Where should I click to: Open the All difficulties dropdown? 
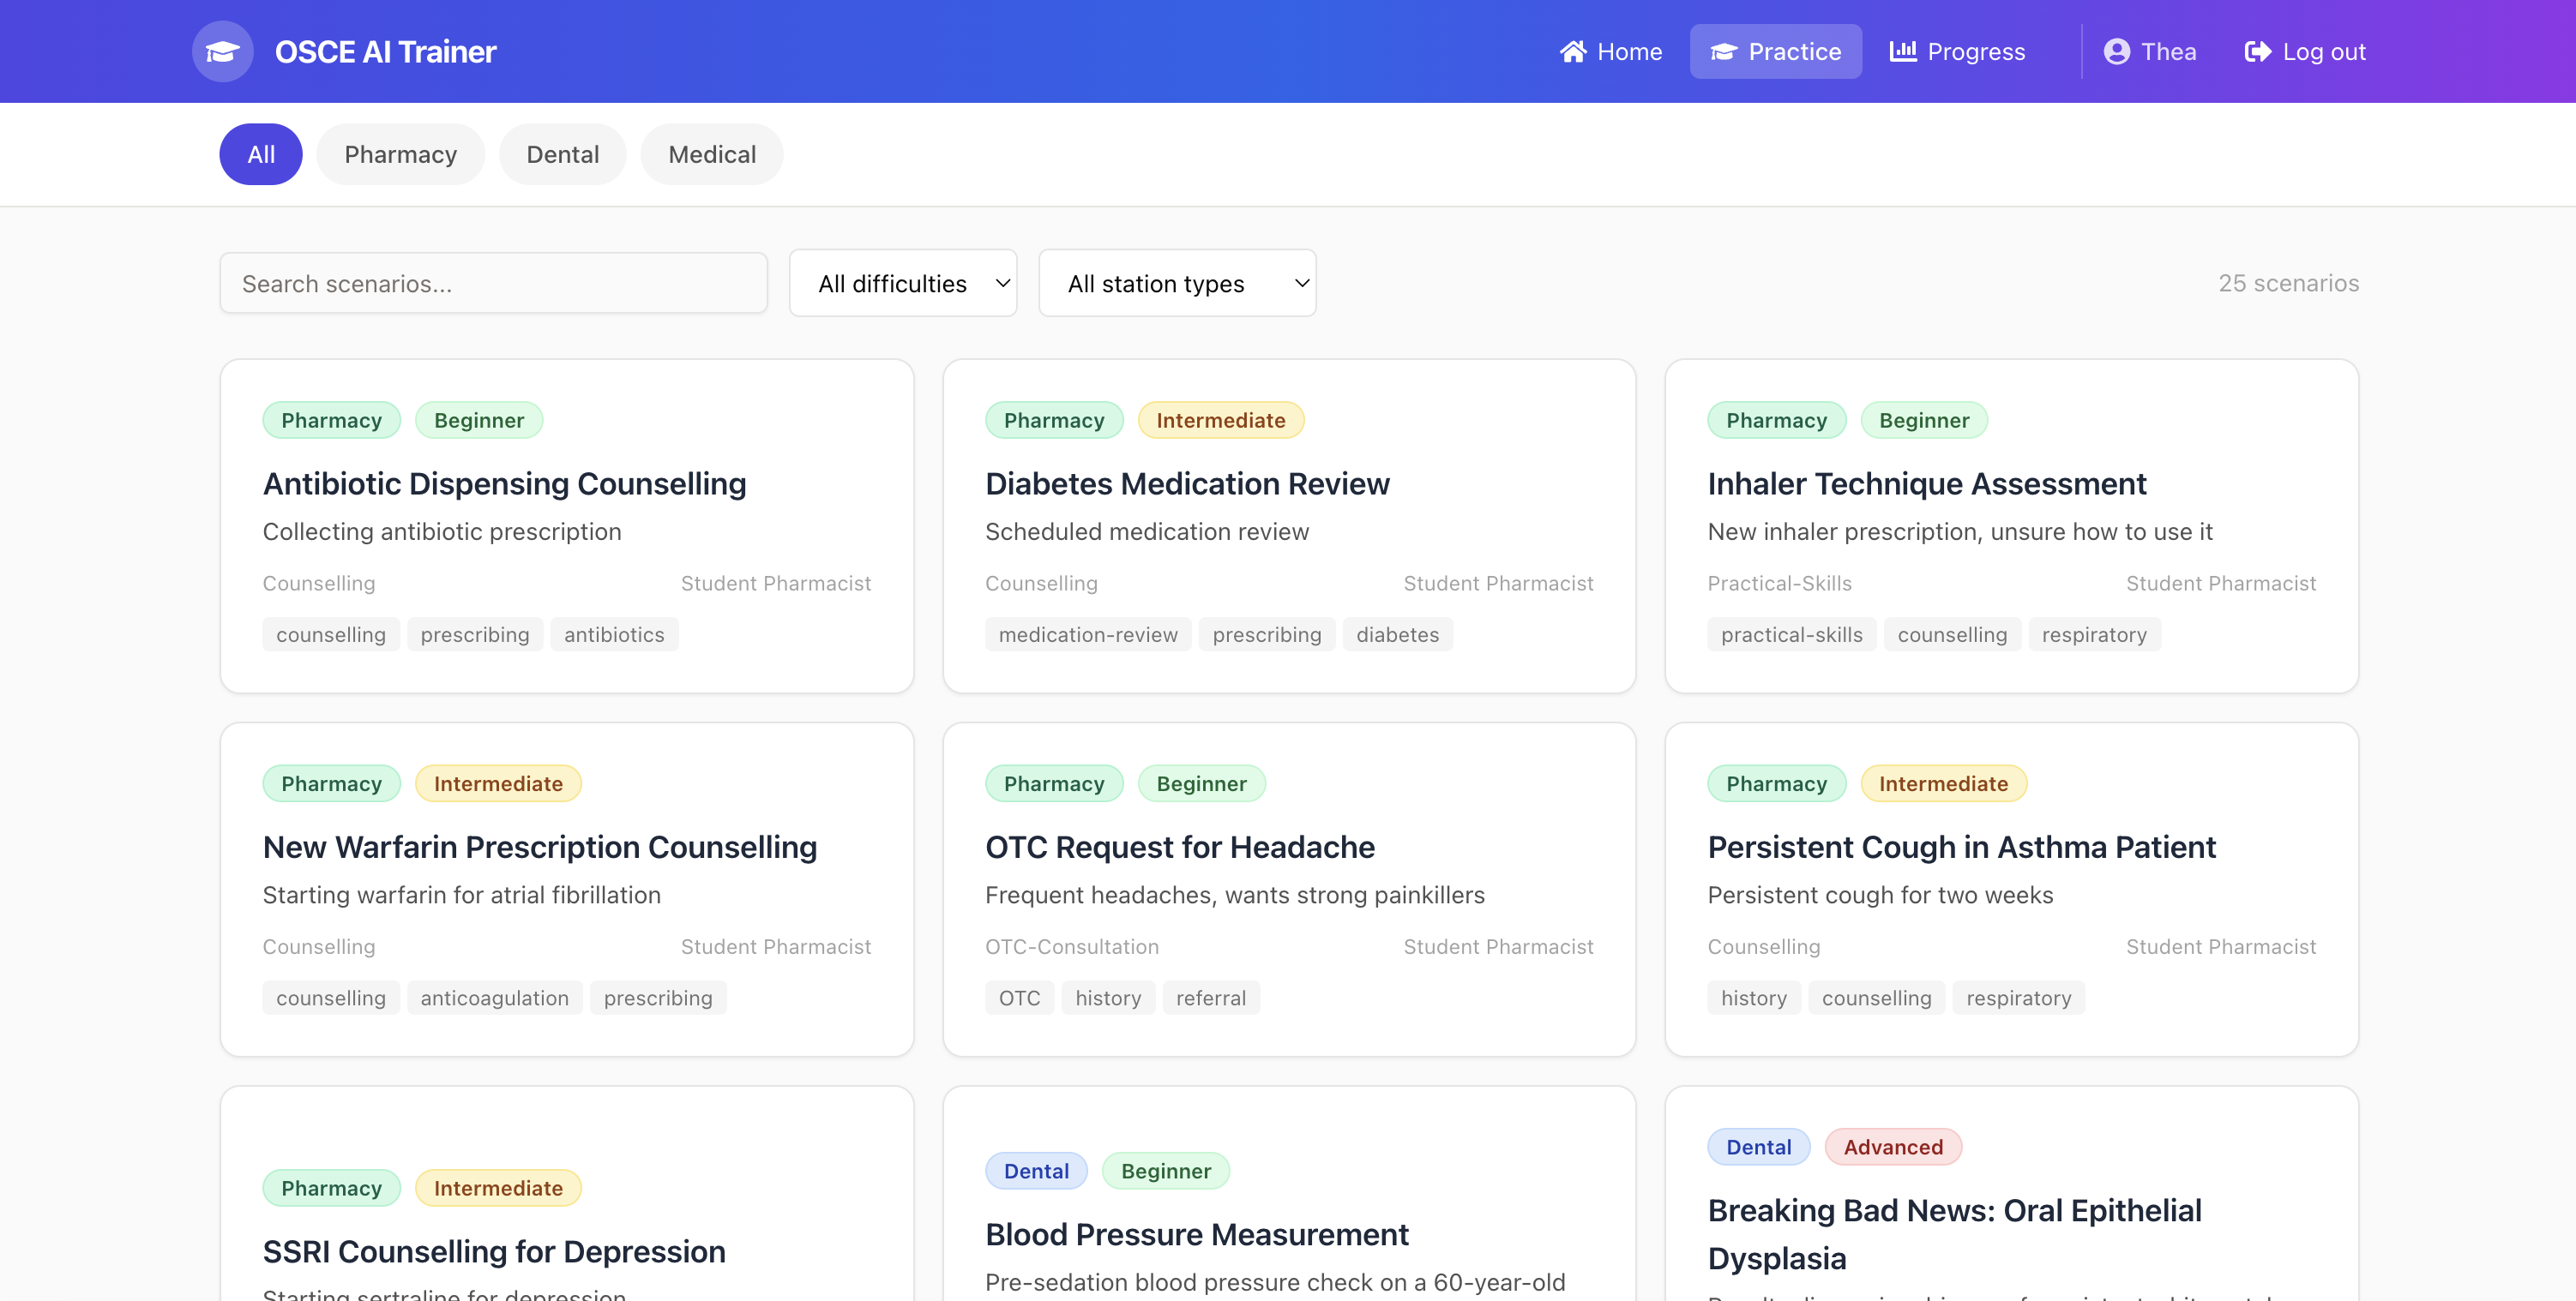click(x=902, y=283)
